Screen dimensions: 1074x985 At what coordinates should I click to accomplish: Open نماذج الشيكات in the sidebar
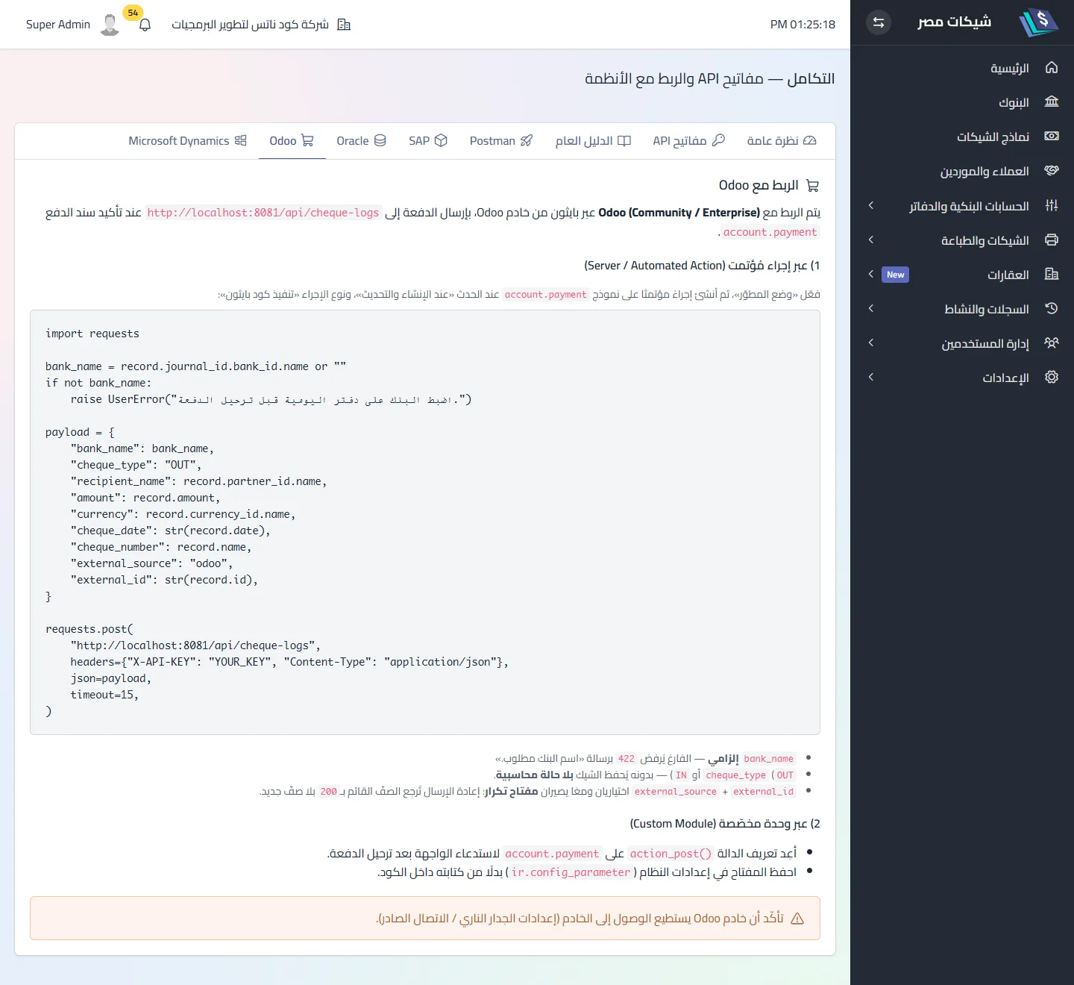pos(962,137)
